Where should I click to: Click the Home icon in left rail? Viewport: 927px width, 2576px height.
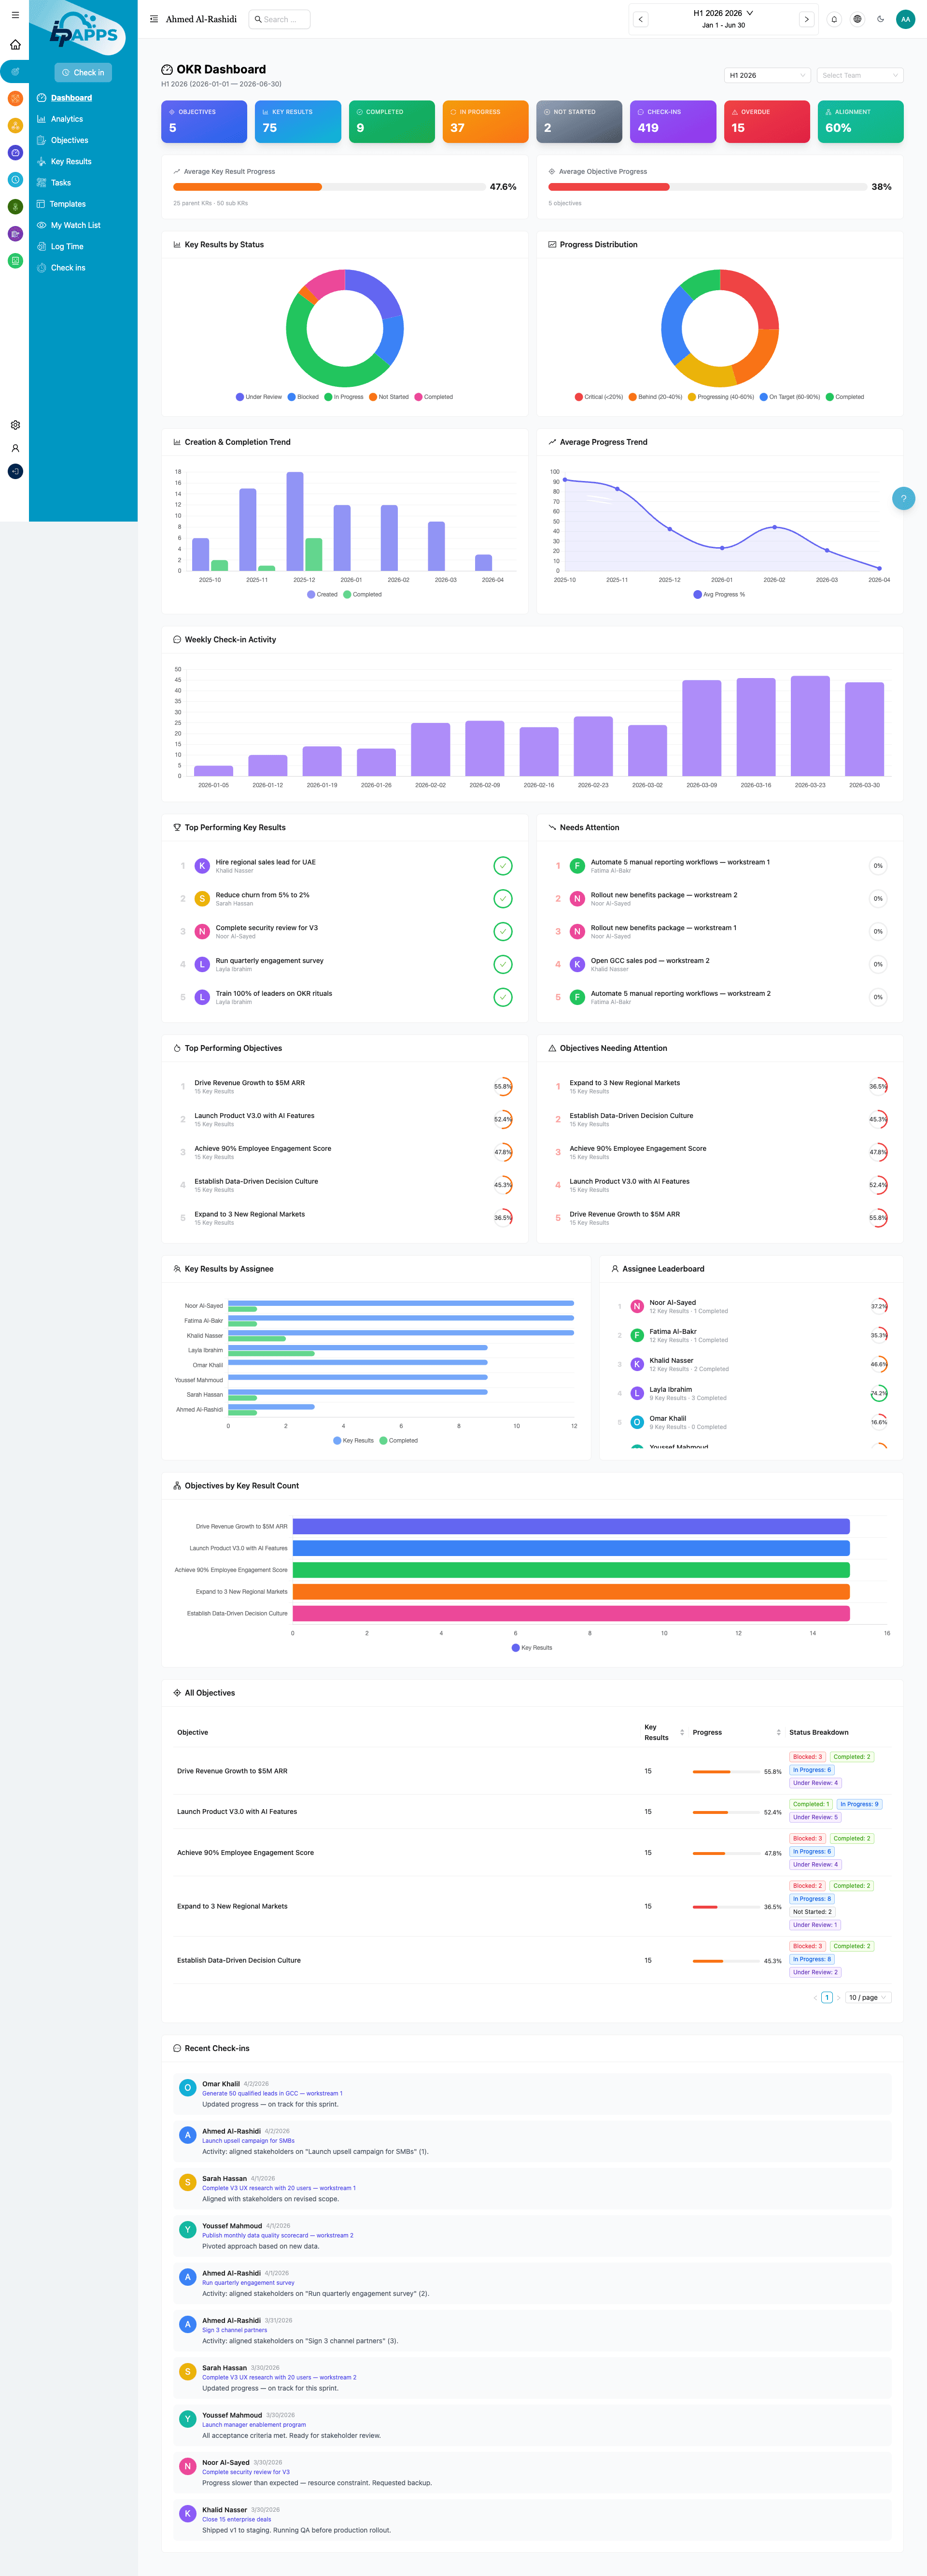[15, 45]
